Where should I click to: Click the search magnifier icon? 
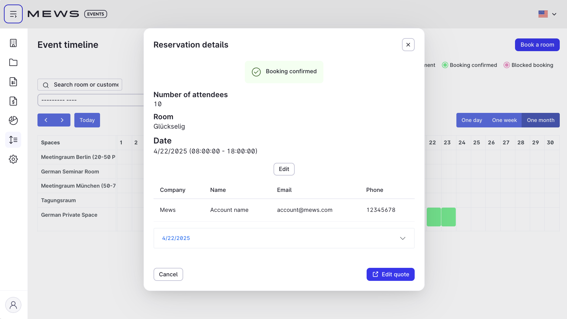[x=46, y=85]
